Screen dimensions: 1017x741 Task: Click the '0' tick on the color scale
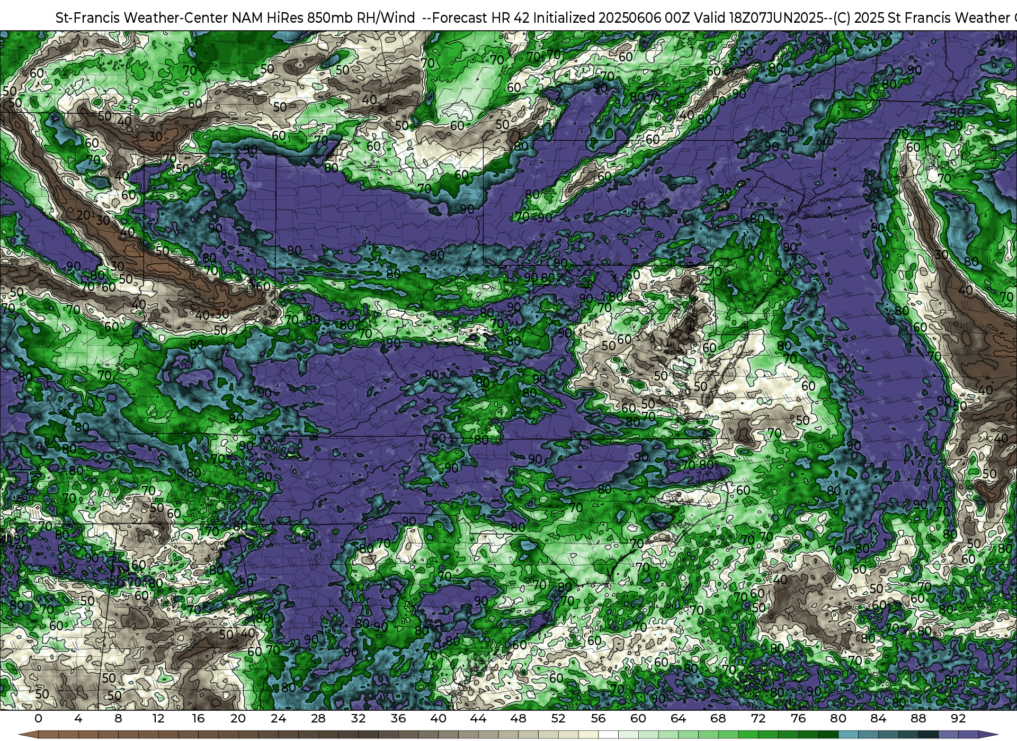(x=38, y=718)
